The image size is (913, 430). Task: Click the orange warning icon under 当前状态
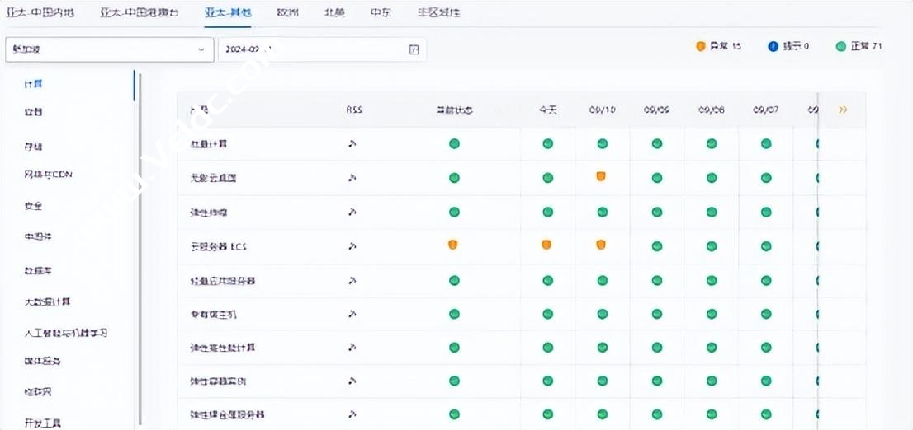coord(453,245)
